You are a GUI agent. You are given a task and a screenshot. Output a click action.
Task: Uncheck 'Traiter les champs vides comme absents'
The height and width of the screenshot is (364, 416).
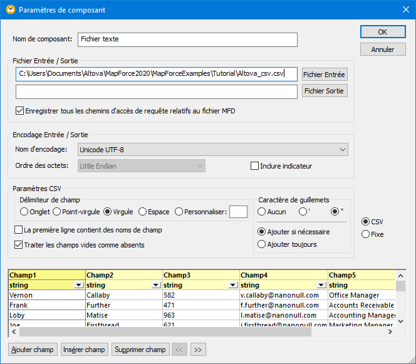[x=18, y=245]
